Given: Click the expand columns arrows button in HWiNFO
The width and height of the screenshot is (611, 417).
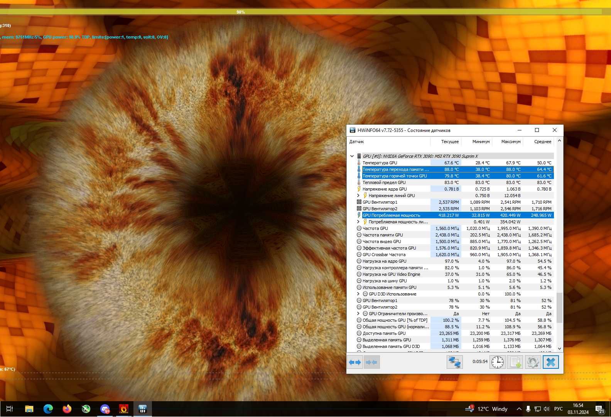Looking at the screenshot, I should tap(355, 362).
